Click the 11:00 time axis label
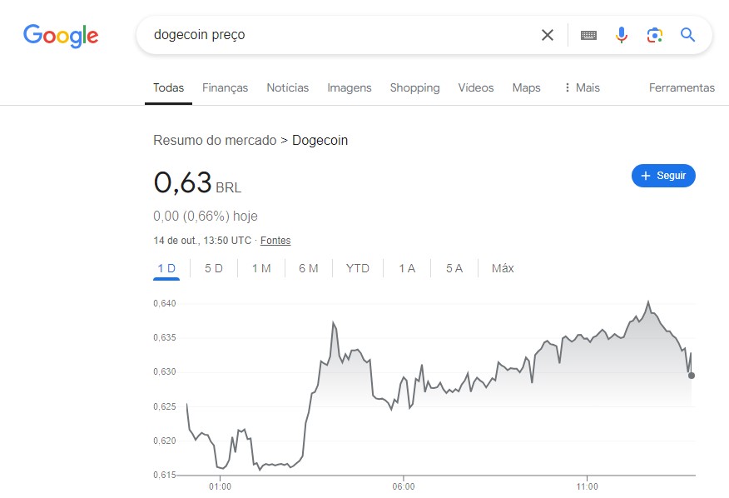Image resolution: width=729 pixels, height=498 pixels. (588, 487)
